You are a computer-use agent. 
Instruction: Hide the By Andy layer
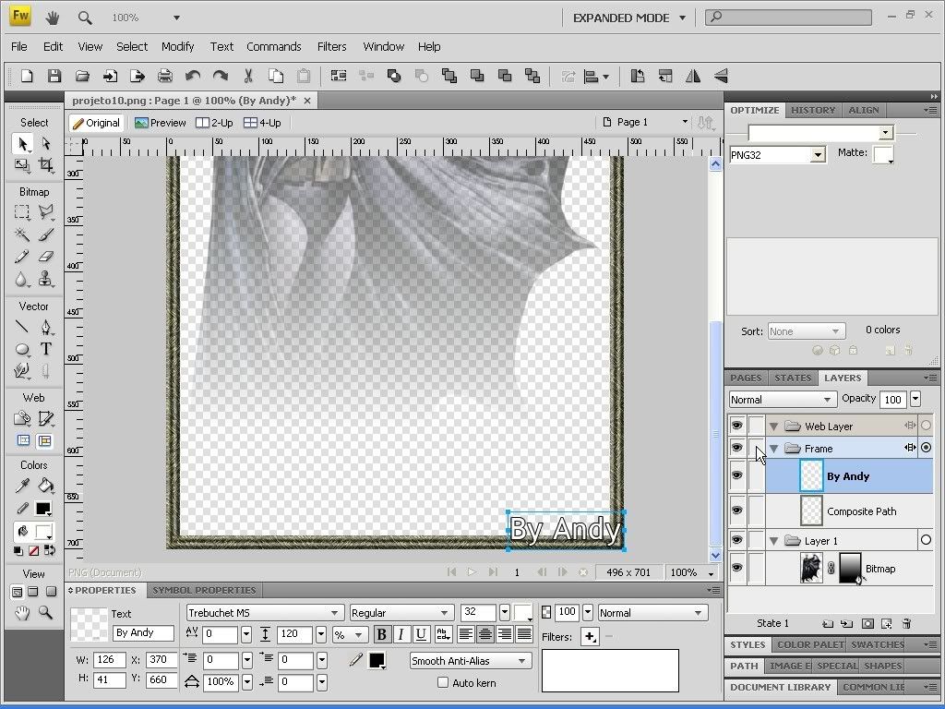click(736, 475)
